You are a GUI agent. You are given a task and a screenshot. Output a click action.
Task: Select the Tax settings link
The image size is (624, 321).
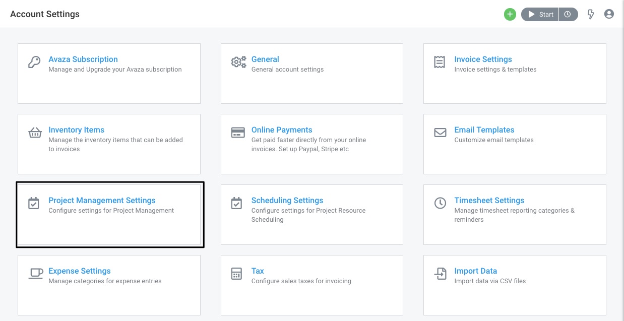tap(258, 271)
